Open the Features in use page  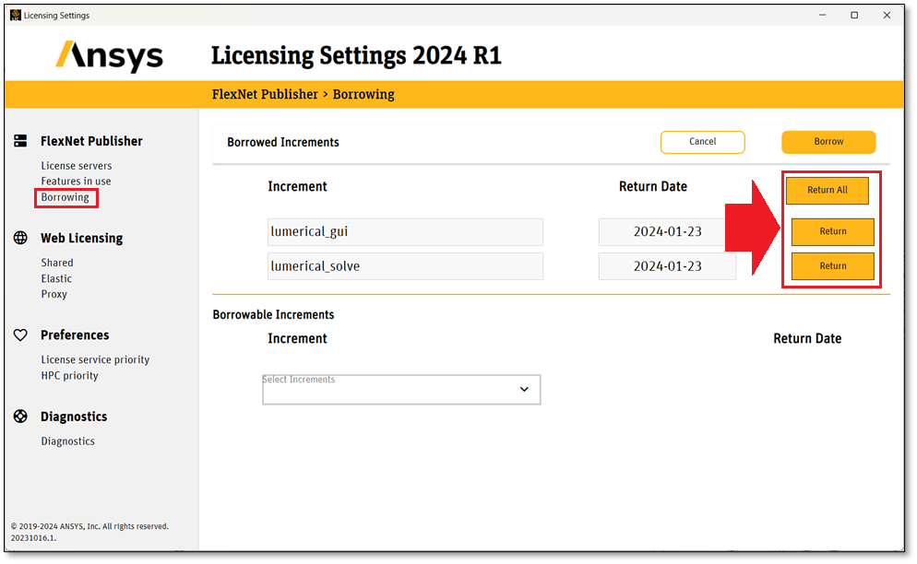click(x=76, y=182)
